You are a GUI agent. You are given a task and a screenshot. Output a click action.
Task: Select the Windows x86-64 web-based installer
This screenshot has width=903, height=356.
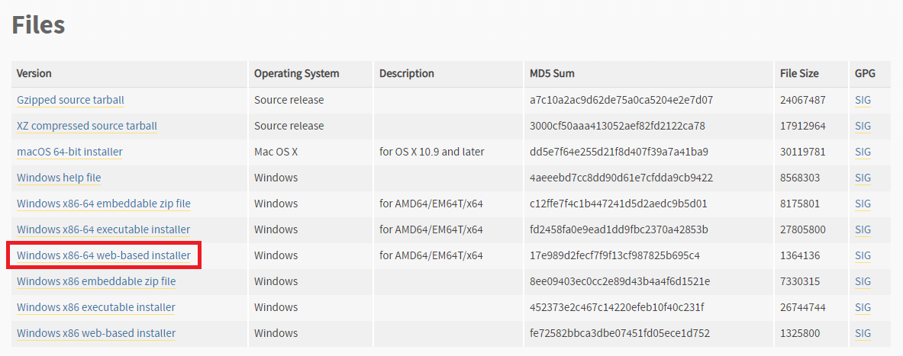point(104,255)
